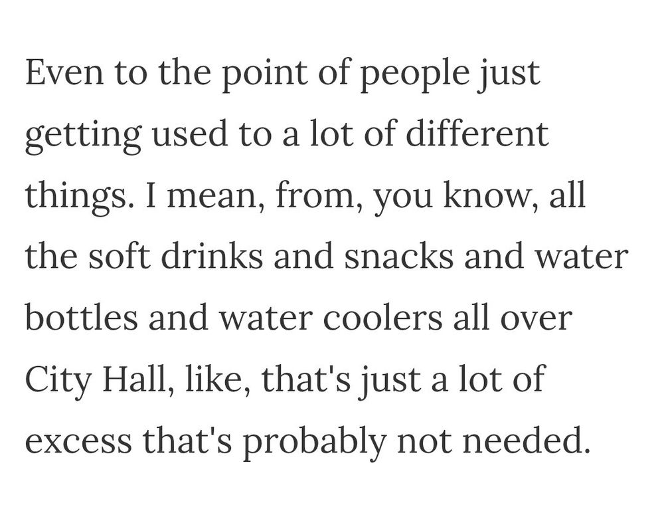Screen dimensions: 664x519
Task: Click the word "snacks" in fourth line
Action: coord(398,256)
